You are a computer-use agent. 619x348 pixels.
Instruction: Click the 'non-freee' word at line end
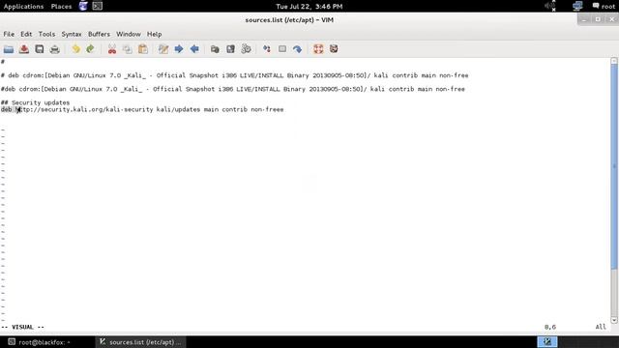pos(267,109)
